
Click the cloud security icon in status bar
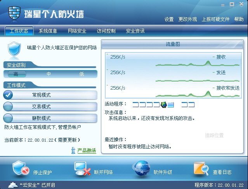point(13,185)
